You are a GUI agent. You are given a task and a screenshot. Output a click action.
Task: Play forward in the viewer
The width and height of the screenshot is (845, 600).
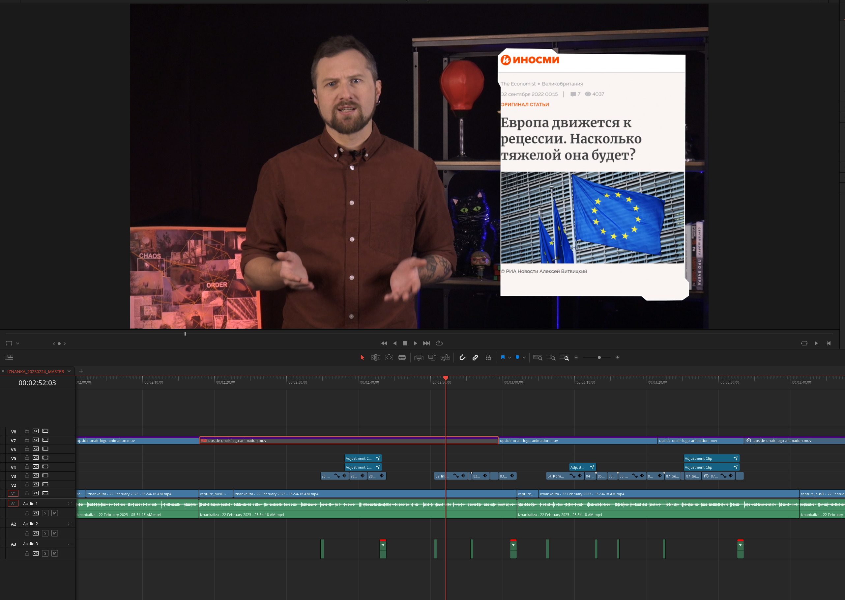(416, 343)
